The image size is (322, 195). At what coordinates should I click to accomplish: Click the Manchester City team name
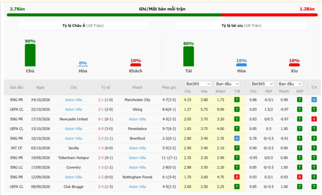pyautogui.click(x=137, y=100)
